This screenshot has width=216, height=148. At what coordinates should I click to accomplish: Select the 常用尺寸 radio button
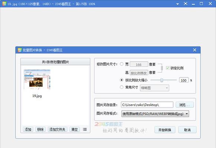(x=122, y=87)
